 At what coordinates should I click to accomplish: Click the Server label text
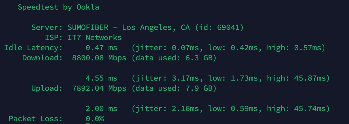47,28
